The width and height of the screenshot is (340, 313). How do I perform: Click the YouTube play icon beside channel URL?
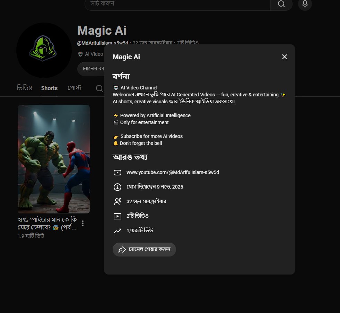coord(117,173)
